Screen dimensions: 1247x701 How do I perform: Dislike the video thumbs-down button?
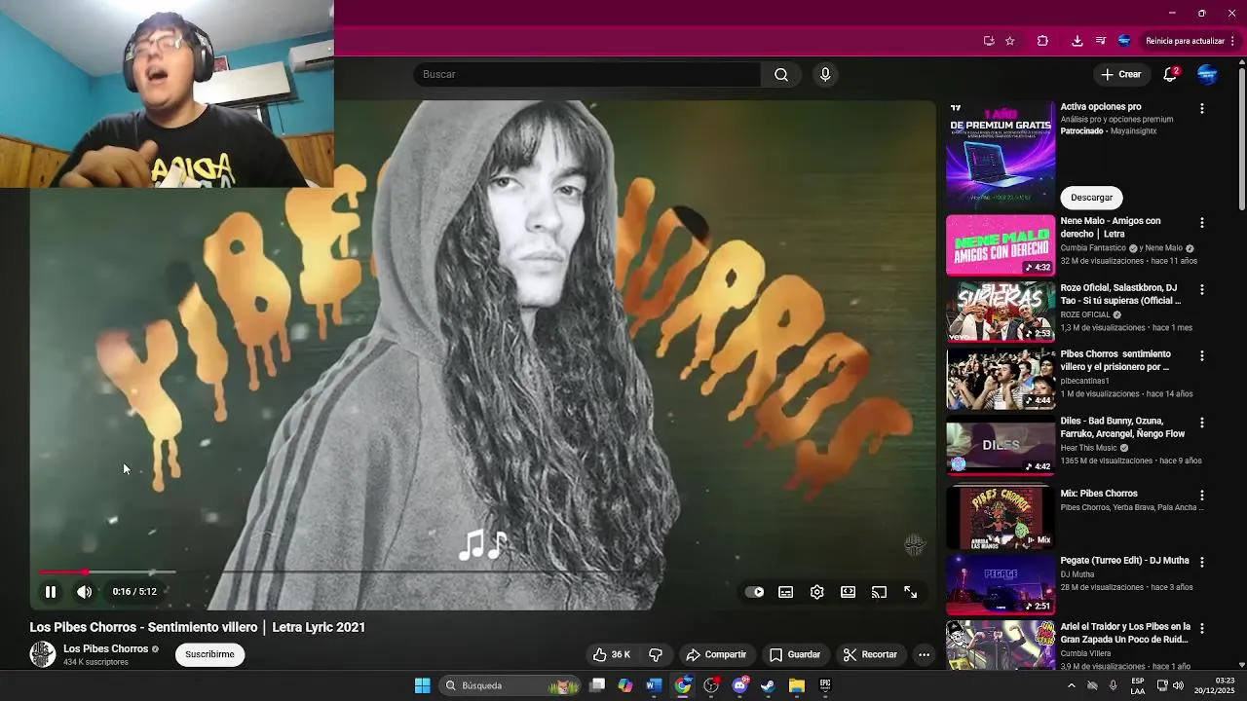coord(656,654)
